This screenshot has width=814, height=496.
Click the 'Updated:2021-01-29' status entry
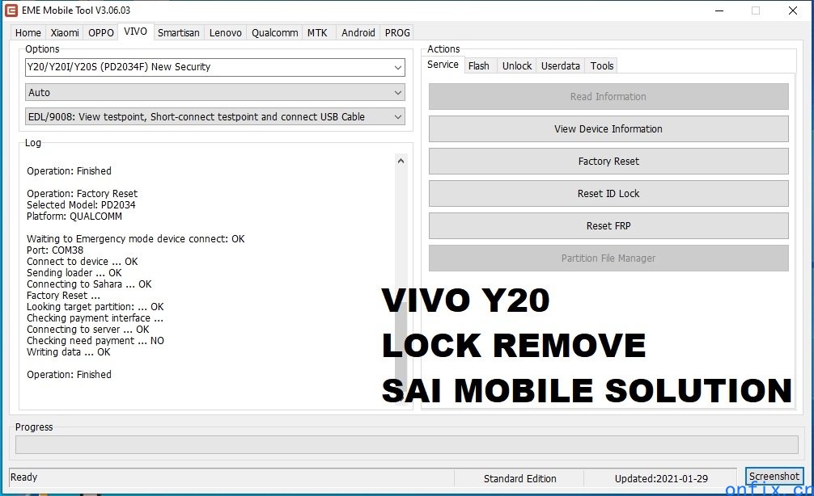tap(661, 479)
